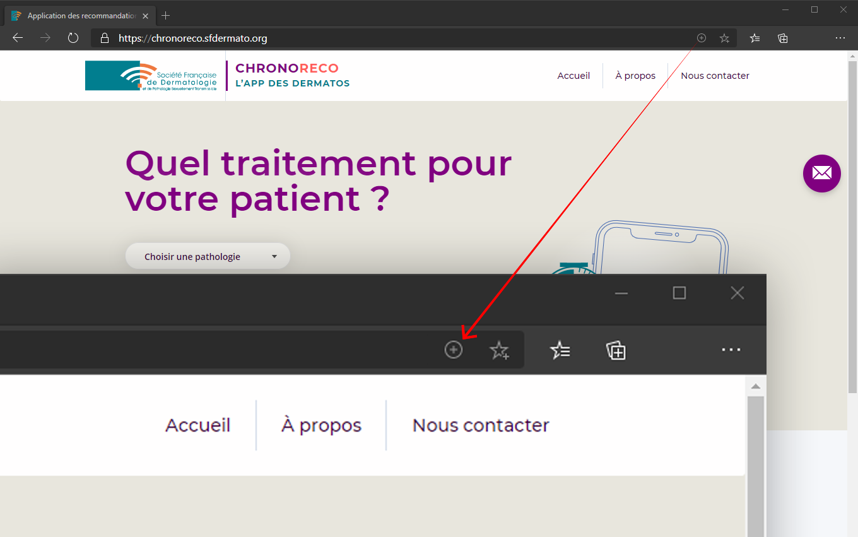Click 'Nous contacter' in the top site navigation
The width and height of the screenshot is (858, 537).
[715, 76]
